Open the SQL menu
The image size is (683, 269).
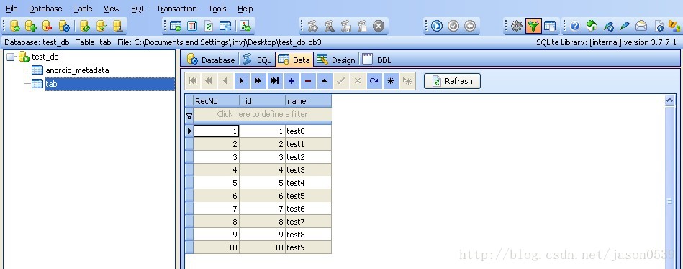click(x=137, y=9)
